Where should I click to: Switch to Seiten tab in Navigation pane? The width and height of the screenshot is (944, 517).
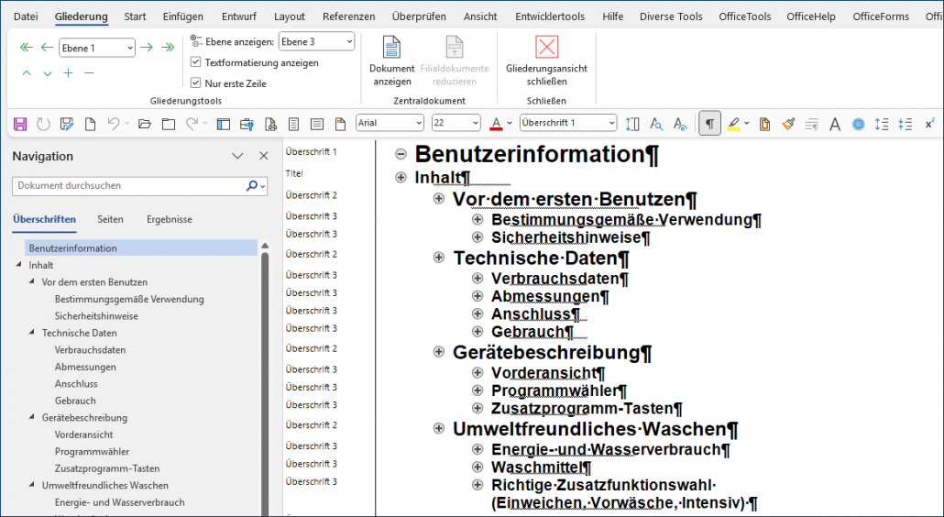click(110, 219)
